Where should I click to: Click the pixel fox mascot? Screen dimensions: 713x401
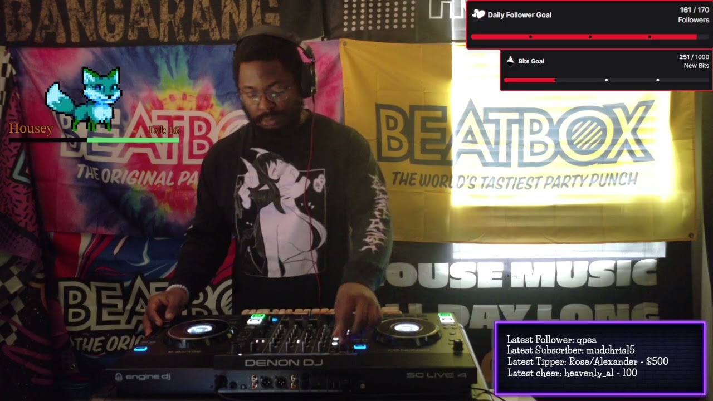pos(85,99)
